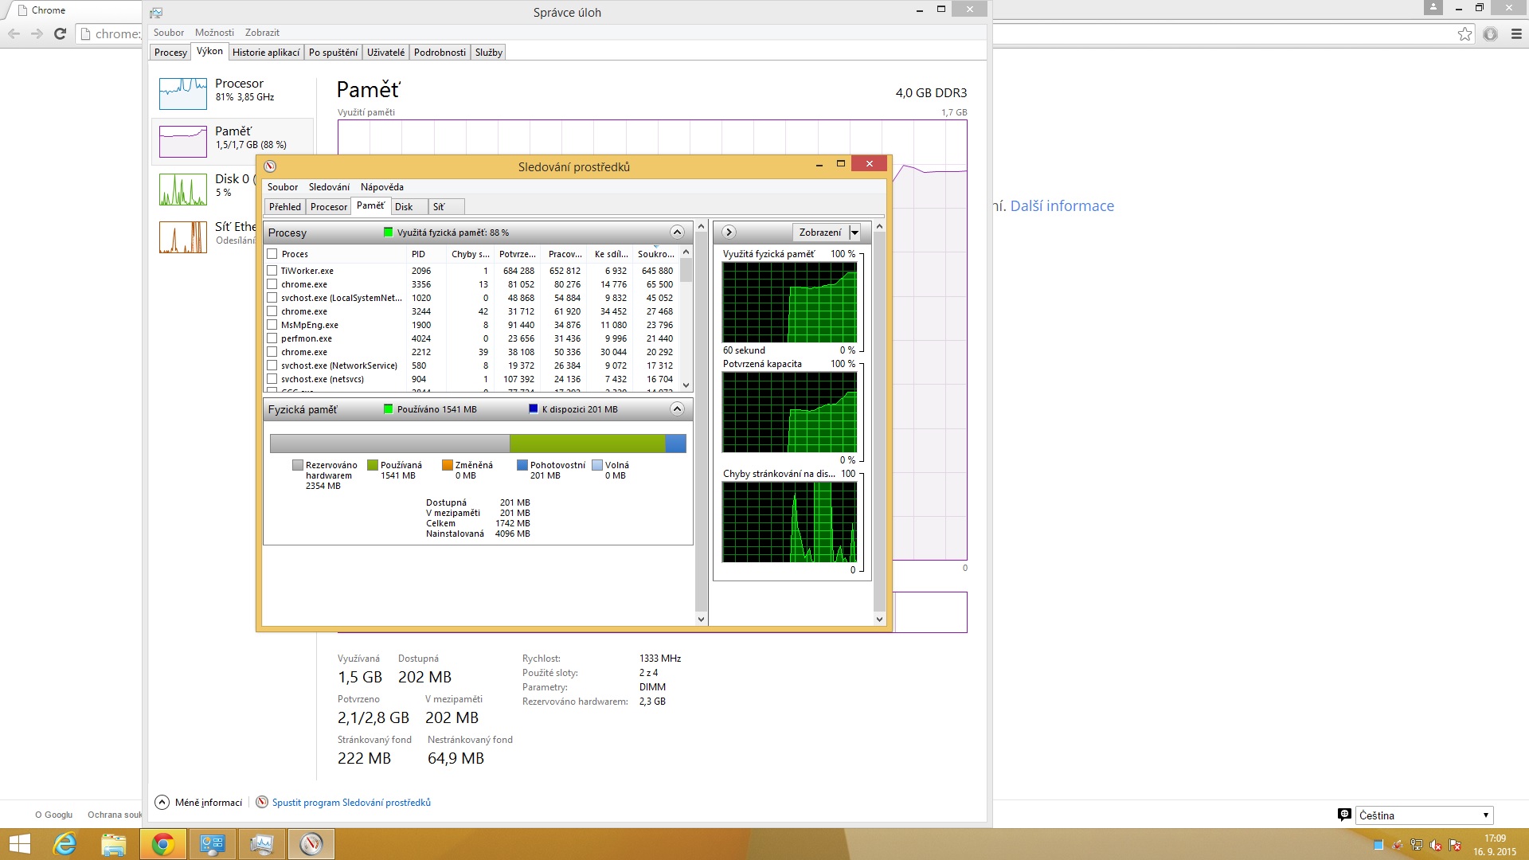The image size is (1529, 860).
Task: Click the round arrow button beside Zobrazení
Action: pos(729,233)
